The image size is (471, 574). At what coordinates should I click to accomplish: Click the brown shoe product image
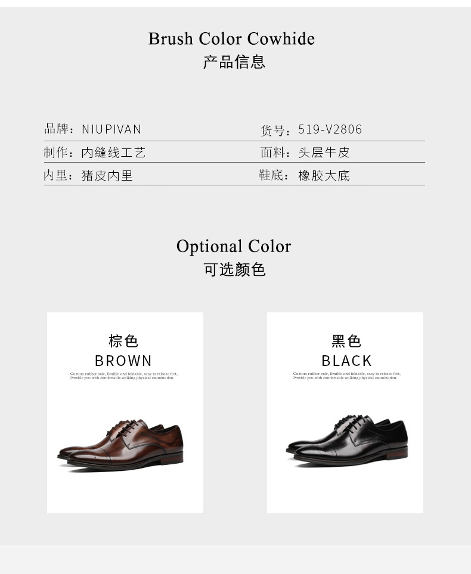tap(120, 445)
